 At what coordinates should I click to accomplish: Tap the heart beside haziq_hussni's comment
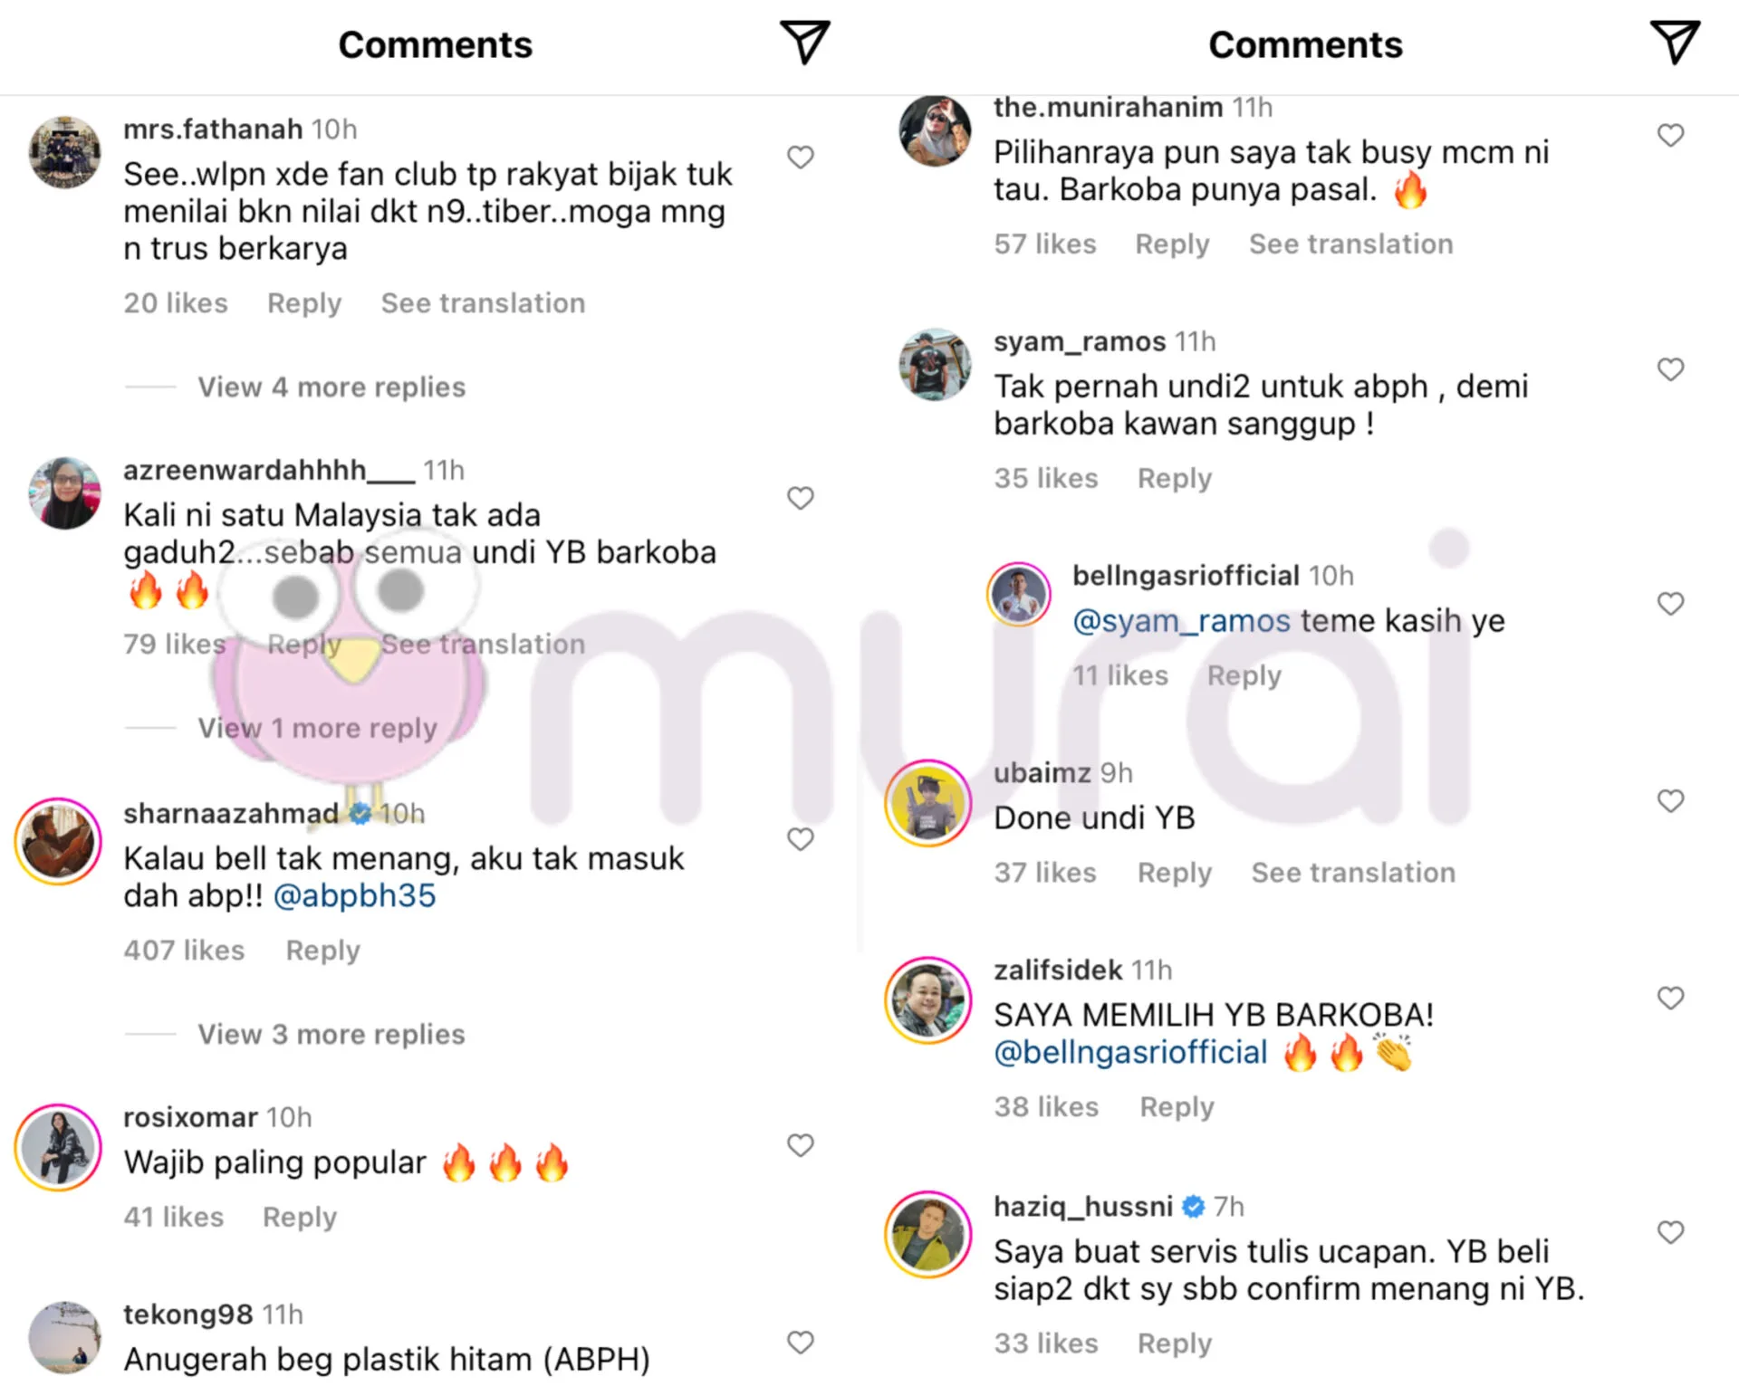(1671, 1232)
